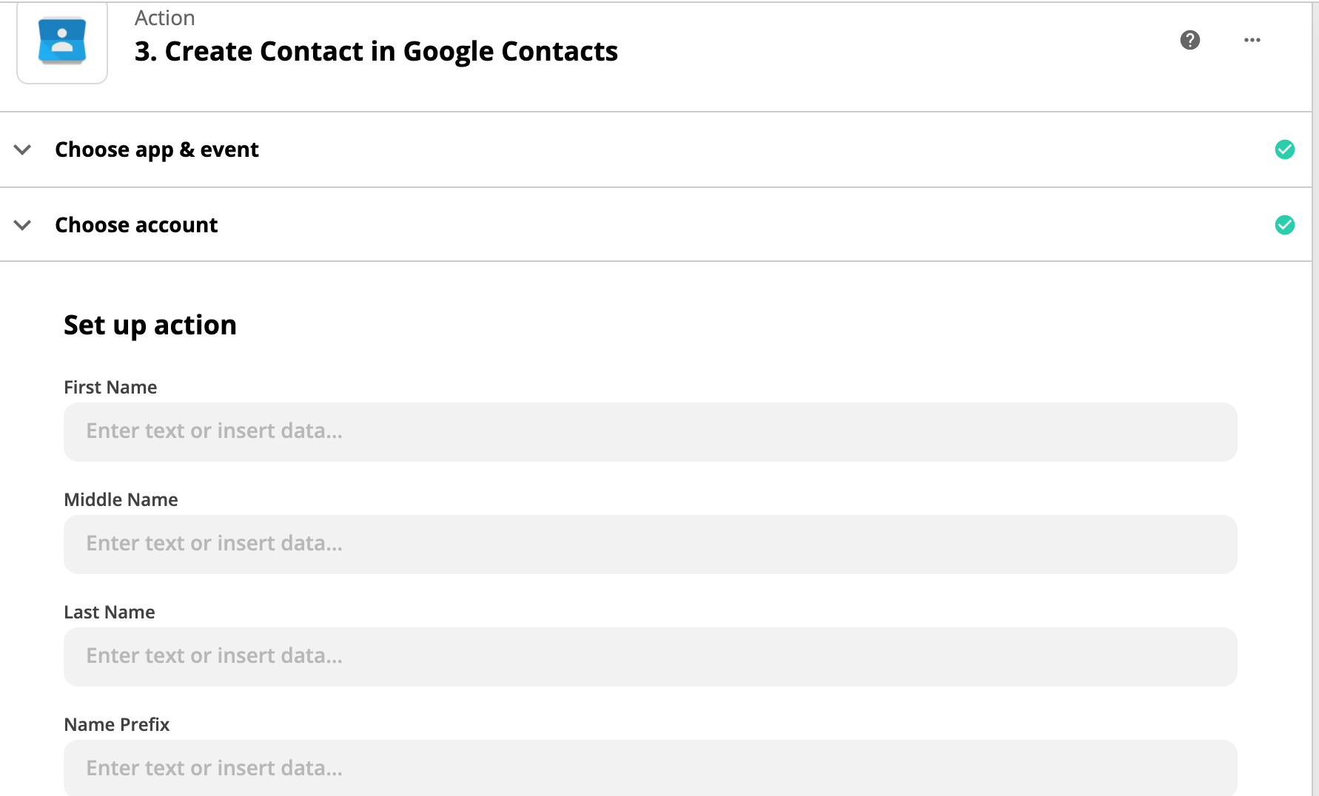Screen dimensions: 1319x796
Task: Click the step title Create Contact in Google Contacts
Action: click(376, 52)
